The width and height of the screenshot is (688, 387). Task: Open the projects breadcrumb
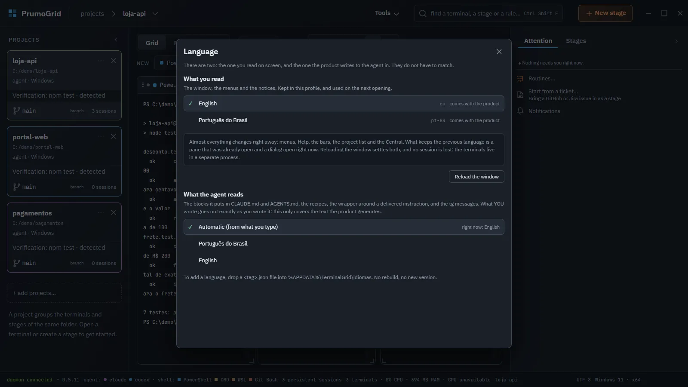[x=92, y=13]
